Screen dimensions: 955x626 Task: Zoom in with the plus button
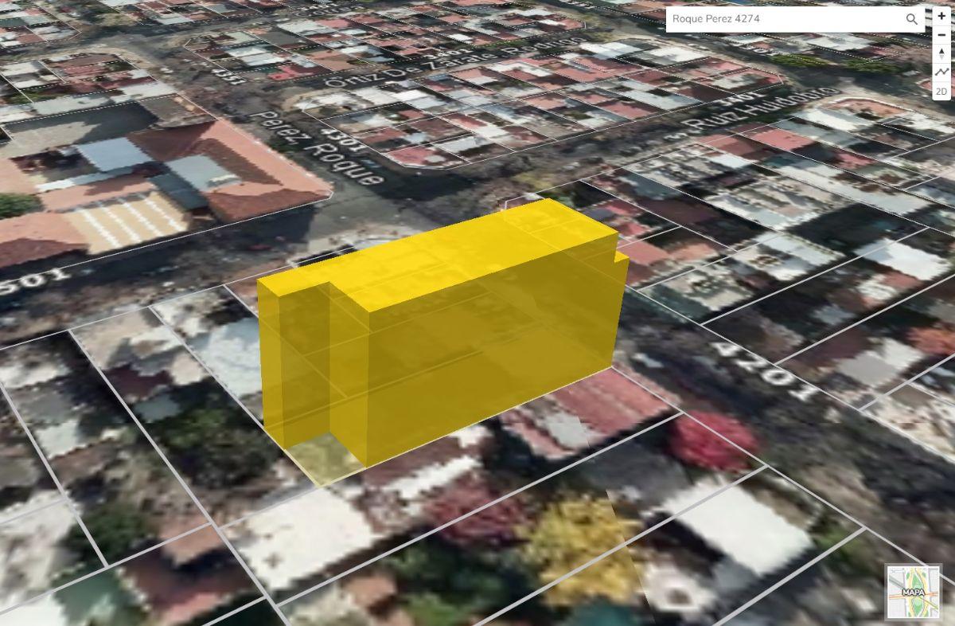(941, 16)
